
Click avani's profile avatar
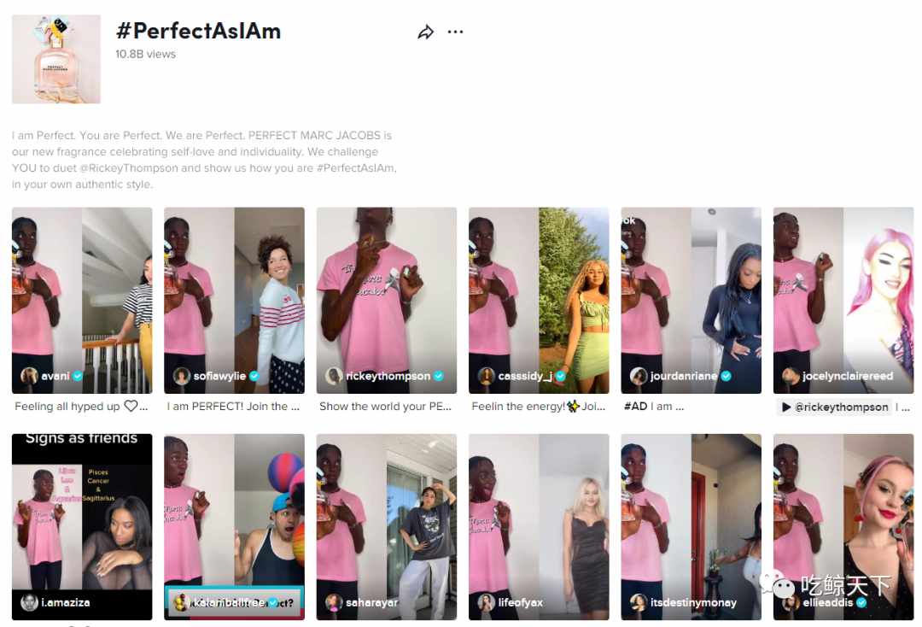[x=29, y=375]
